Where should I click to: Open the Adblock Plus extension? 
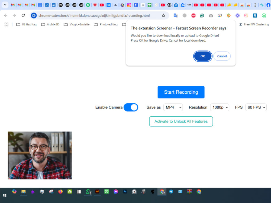[x=193, y=15]
